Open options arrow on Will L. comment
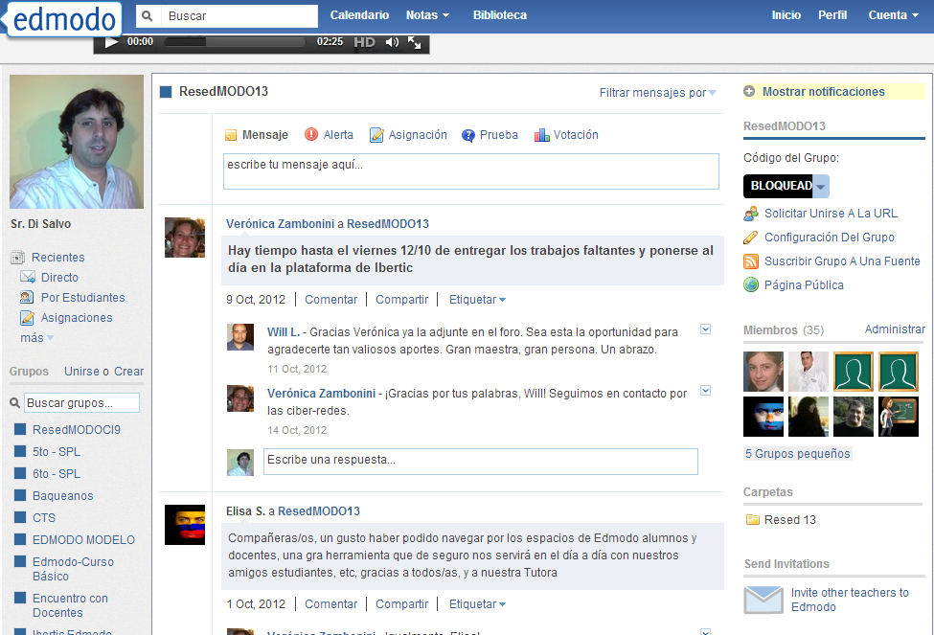The height and width of the screenshot is (635, 934). pyautogui.click(x=705, y=329)
